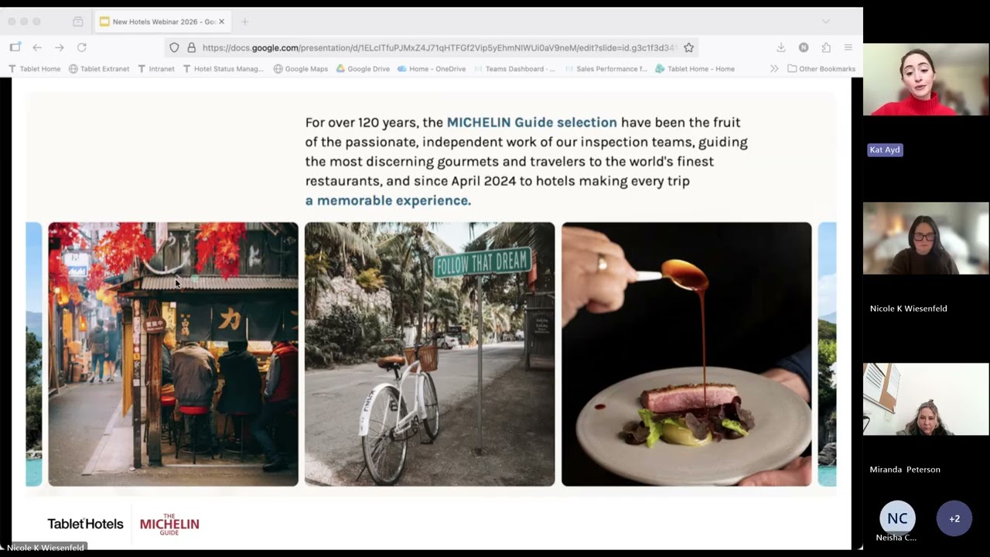Click the Japanese street food stall photo
Viewport: 990px width, 557px height.
click(173, 354)
